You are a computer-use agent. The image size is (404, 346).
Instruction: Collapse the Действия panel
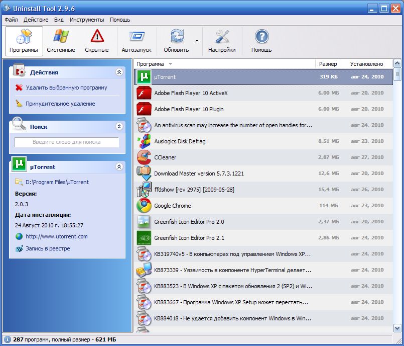point(119,72)
